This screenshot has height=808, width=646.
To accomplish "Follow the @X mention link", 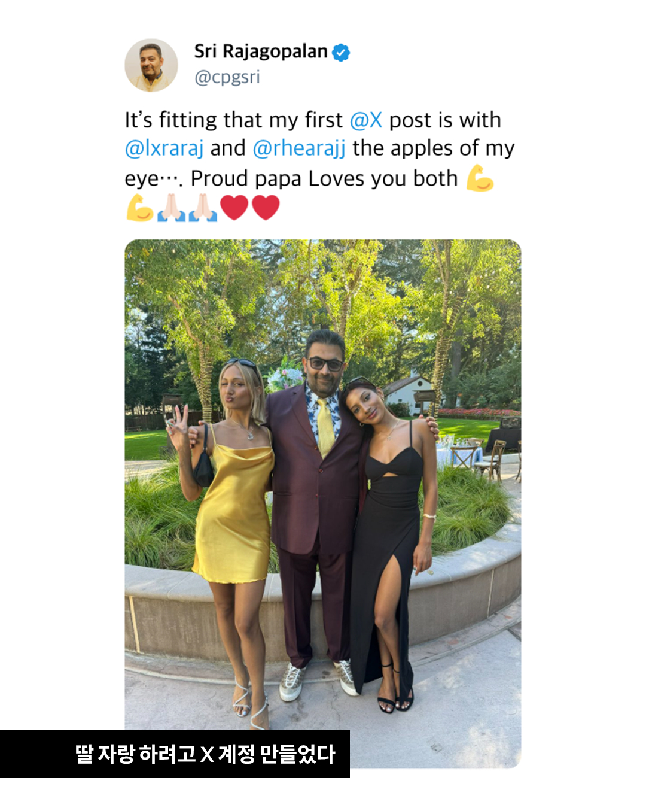I will (365, 120).
